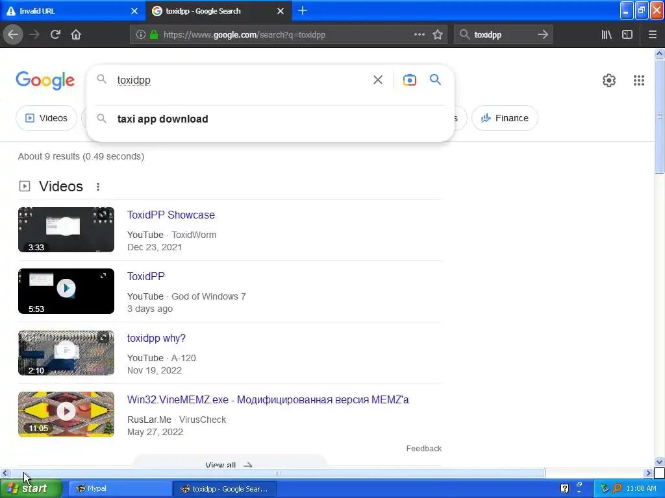Open the browser hamburger menu
Viewport: 665px width, 498px height.
click(652, 35)
